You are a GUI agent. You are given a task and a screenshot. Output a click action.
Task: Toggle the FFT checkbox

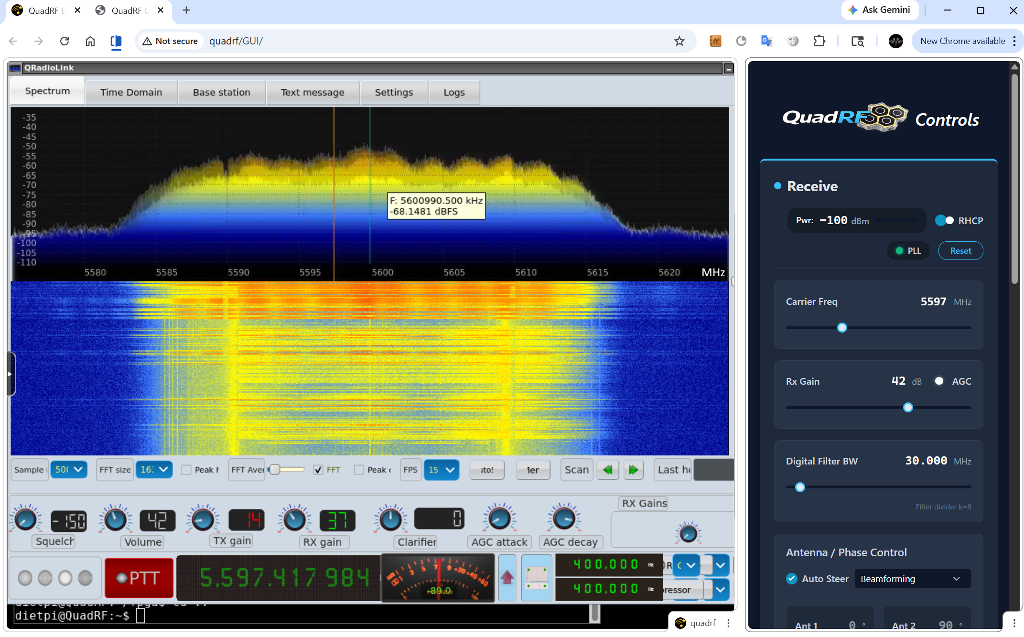(x=318, y=470)
